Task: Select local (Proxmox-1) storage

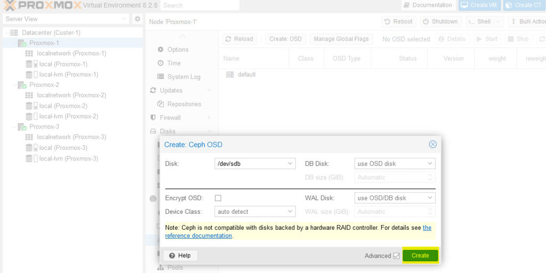Action: pyautogui.click(x=63, y=64)
